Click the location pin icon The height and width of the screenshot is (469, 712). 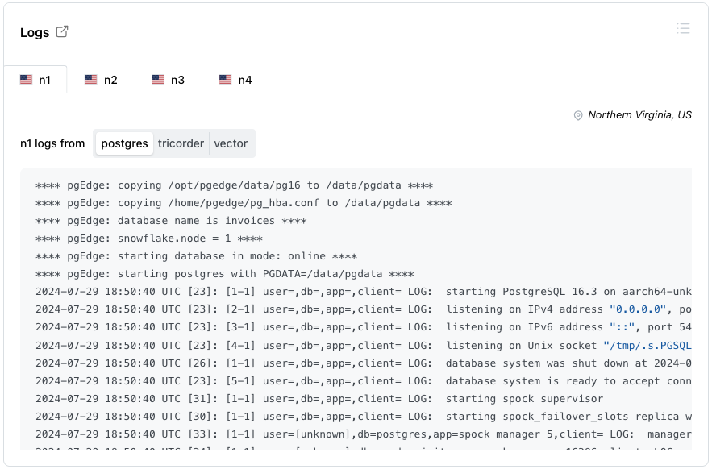[578, 115]
